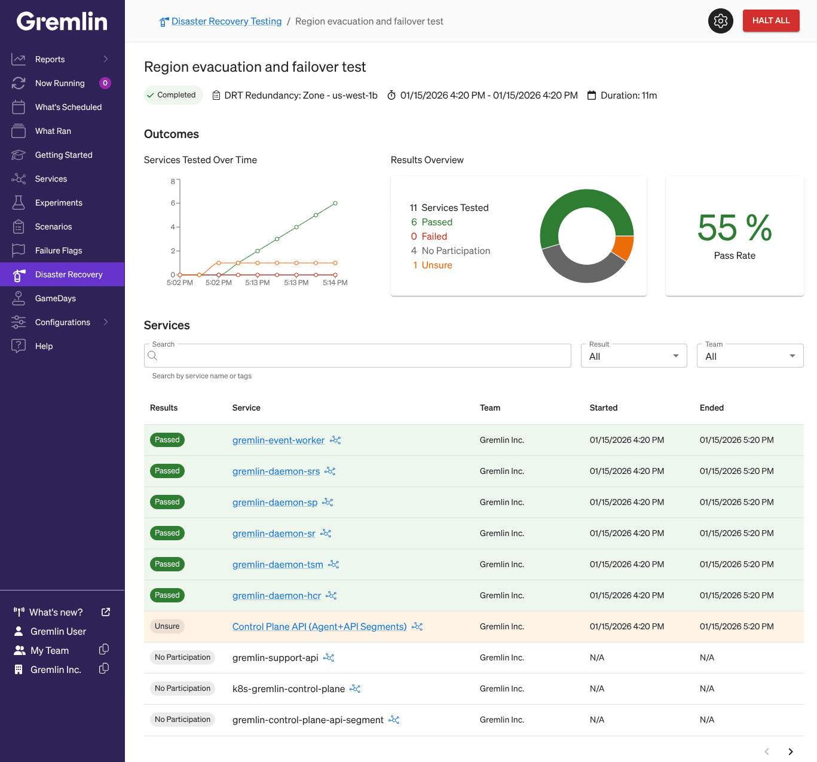Image resolution: width=817 pixels, height=762 pixels.
Task: Click the Team column header
Action: coord(490,408)
